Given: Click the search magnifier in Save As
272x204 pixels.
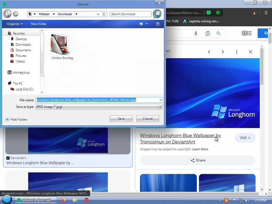Looking at the screenshot, I should tap(157, 14).
